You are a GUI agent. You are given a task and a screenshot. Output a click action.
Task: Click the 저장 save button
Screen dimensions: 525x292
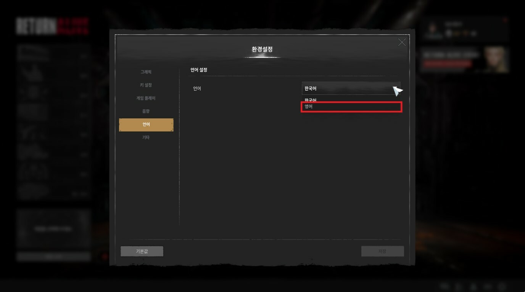382,251
